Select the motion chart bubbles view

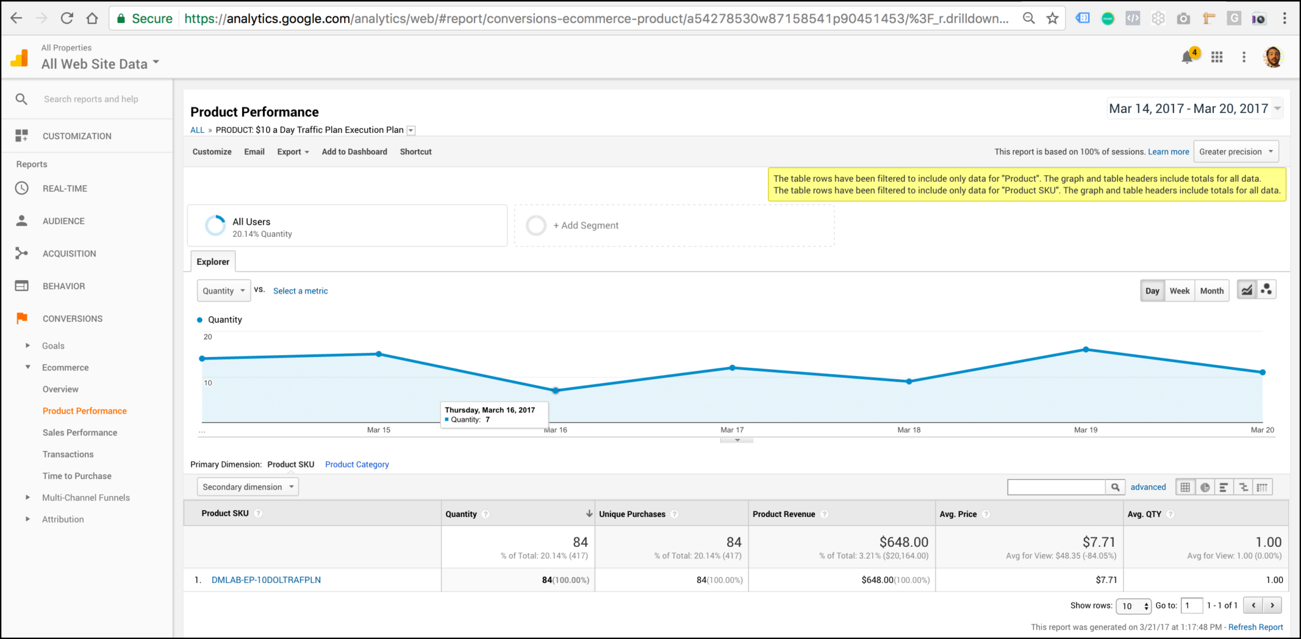(x=1267, y=290)
